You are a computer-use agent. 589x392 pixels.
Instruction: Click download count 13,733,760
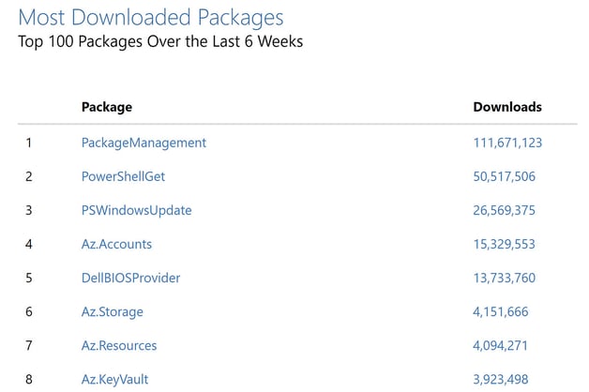click(x=504, y=278)
